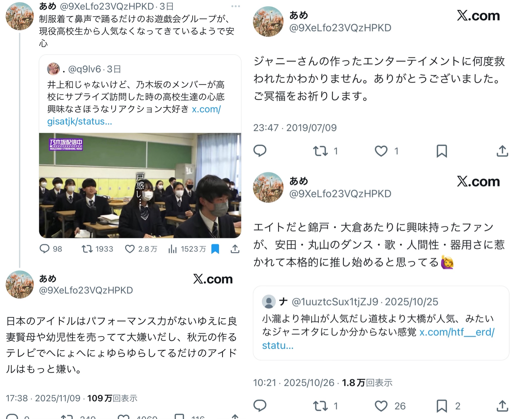Bookmark the 2019/07/09 Johnny tweet

pyautogui.click(x=442, y=151)
